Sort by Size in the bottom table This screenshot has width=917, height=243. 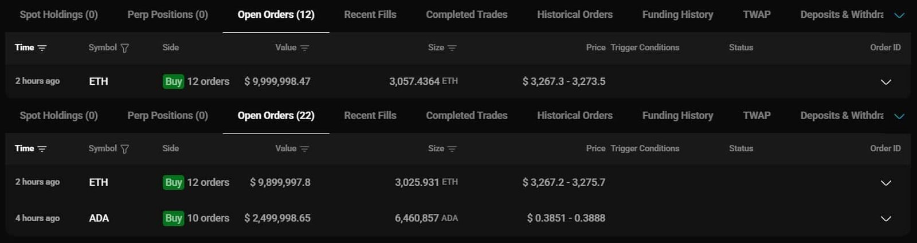pyautogui.click(x=452, y=149)
